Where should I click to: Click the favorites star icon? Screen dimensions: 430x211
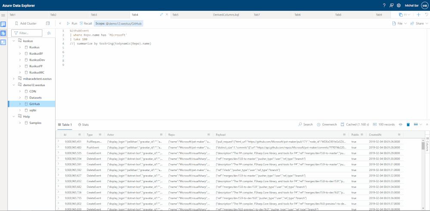click(49, 33)
